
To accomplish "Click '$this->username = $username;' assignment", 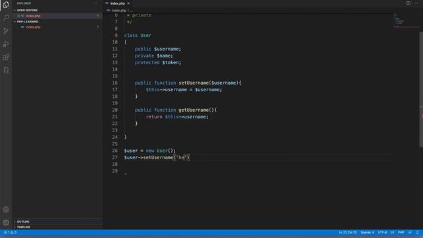I will click(184, 90).
